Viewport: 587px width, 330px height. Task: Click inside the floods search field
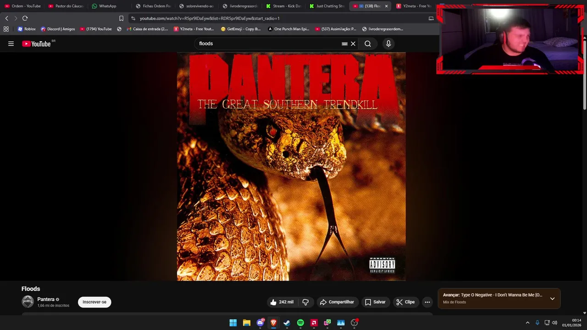point(268,44)
